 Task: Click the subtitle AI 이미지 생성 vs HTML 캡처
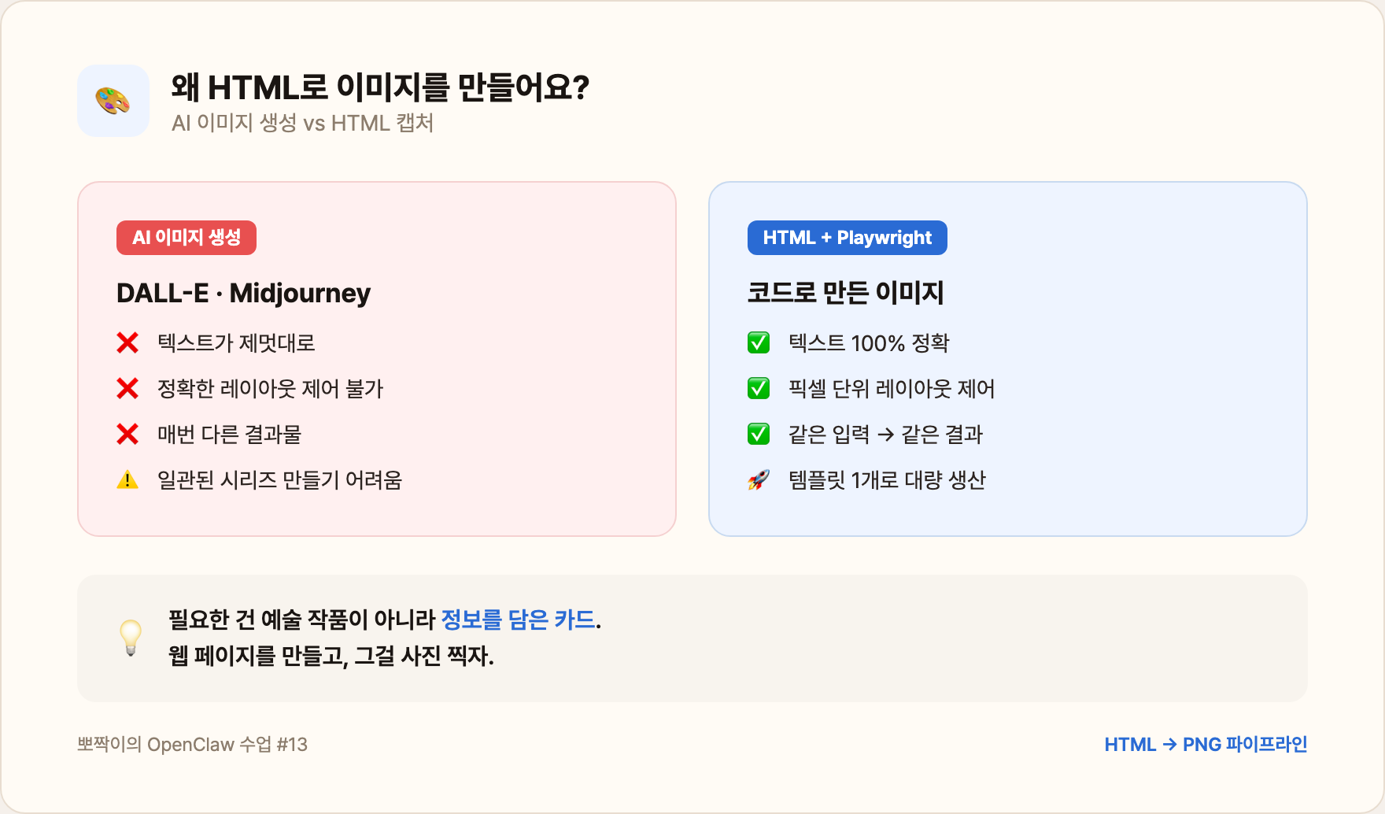[x=302, y=124]
